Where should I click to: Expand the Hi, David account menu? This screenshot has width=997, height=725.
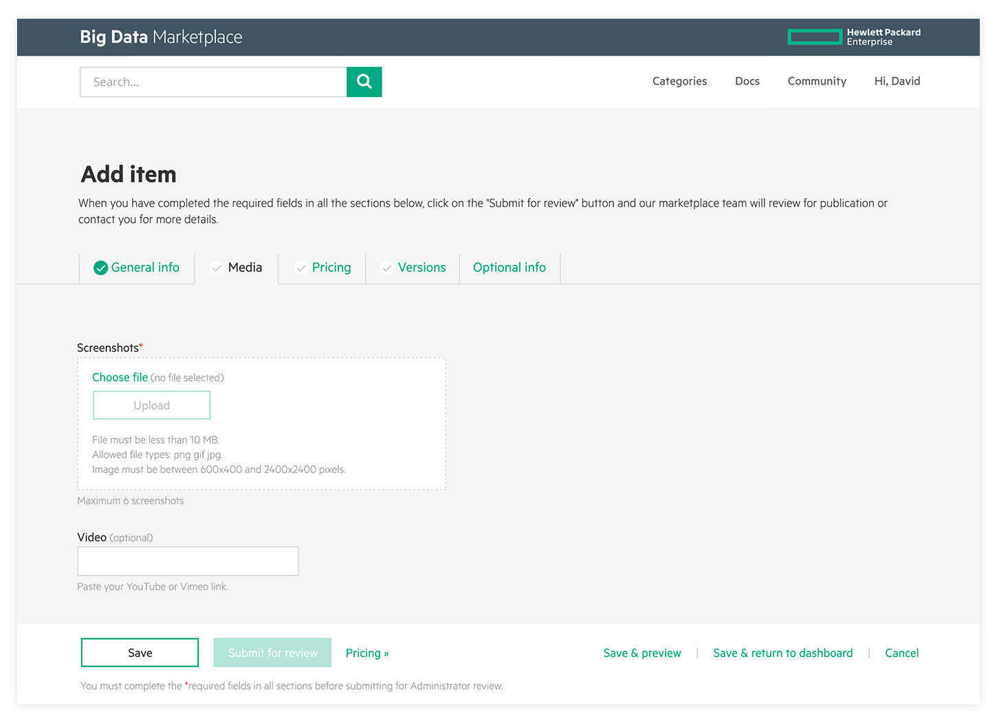tap(897, 81)
